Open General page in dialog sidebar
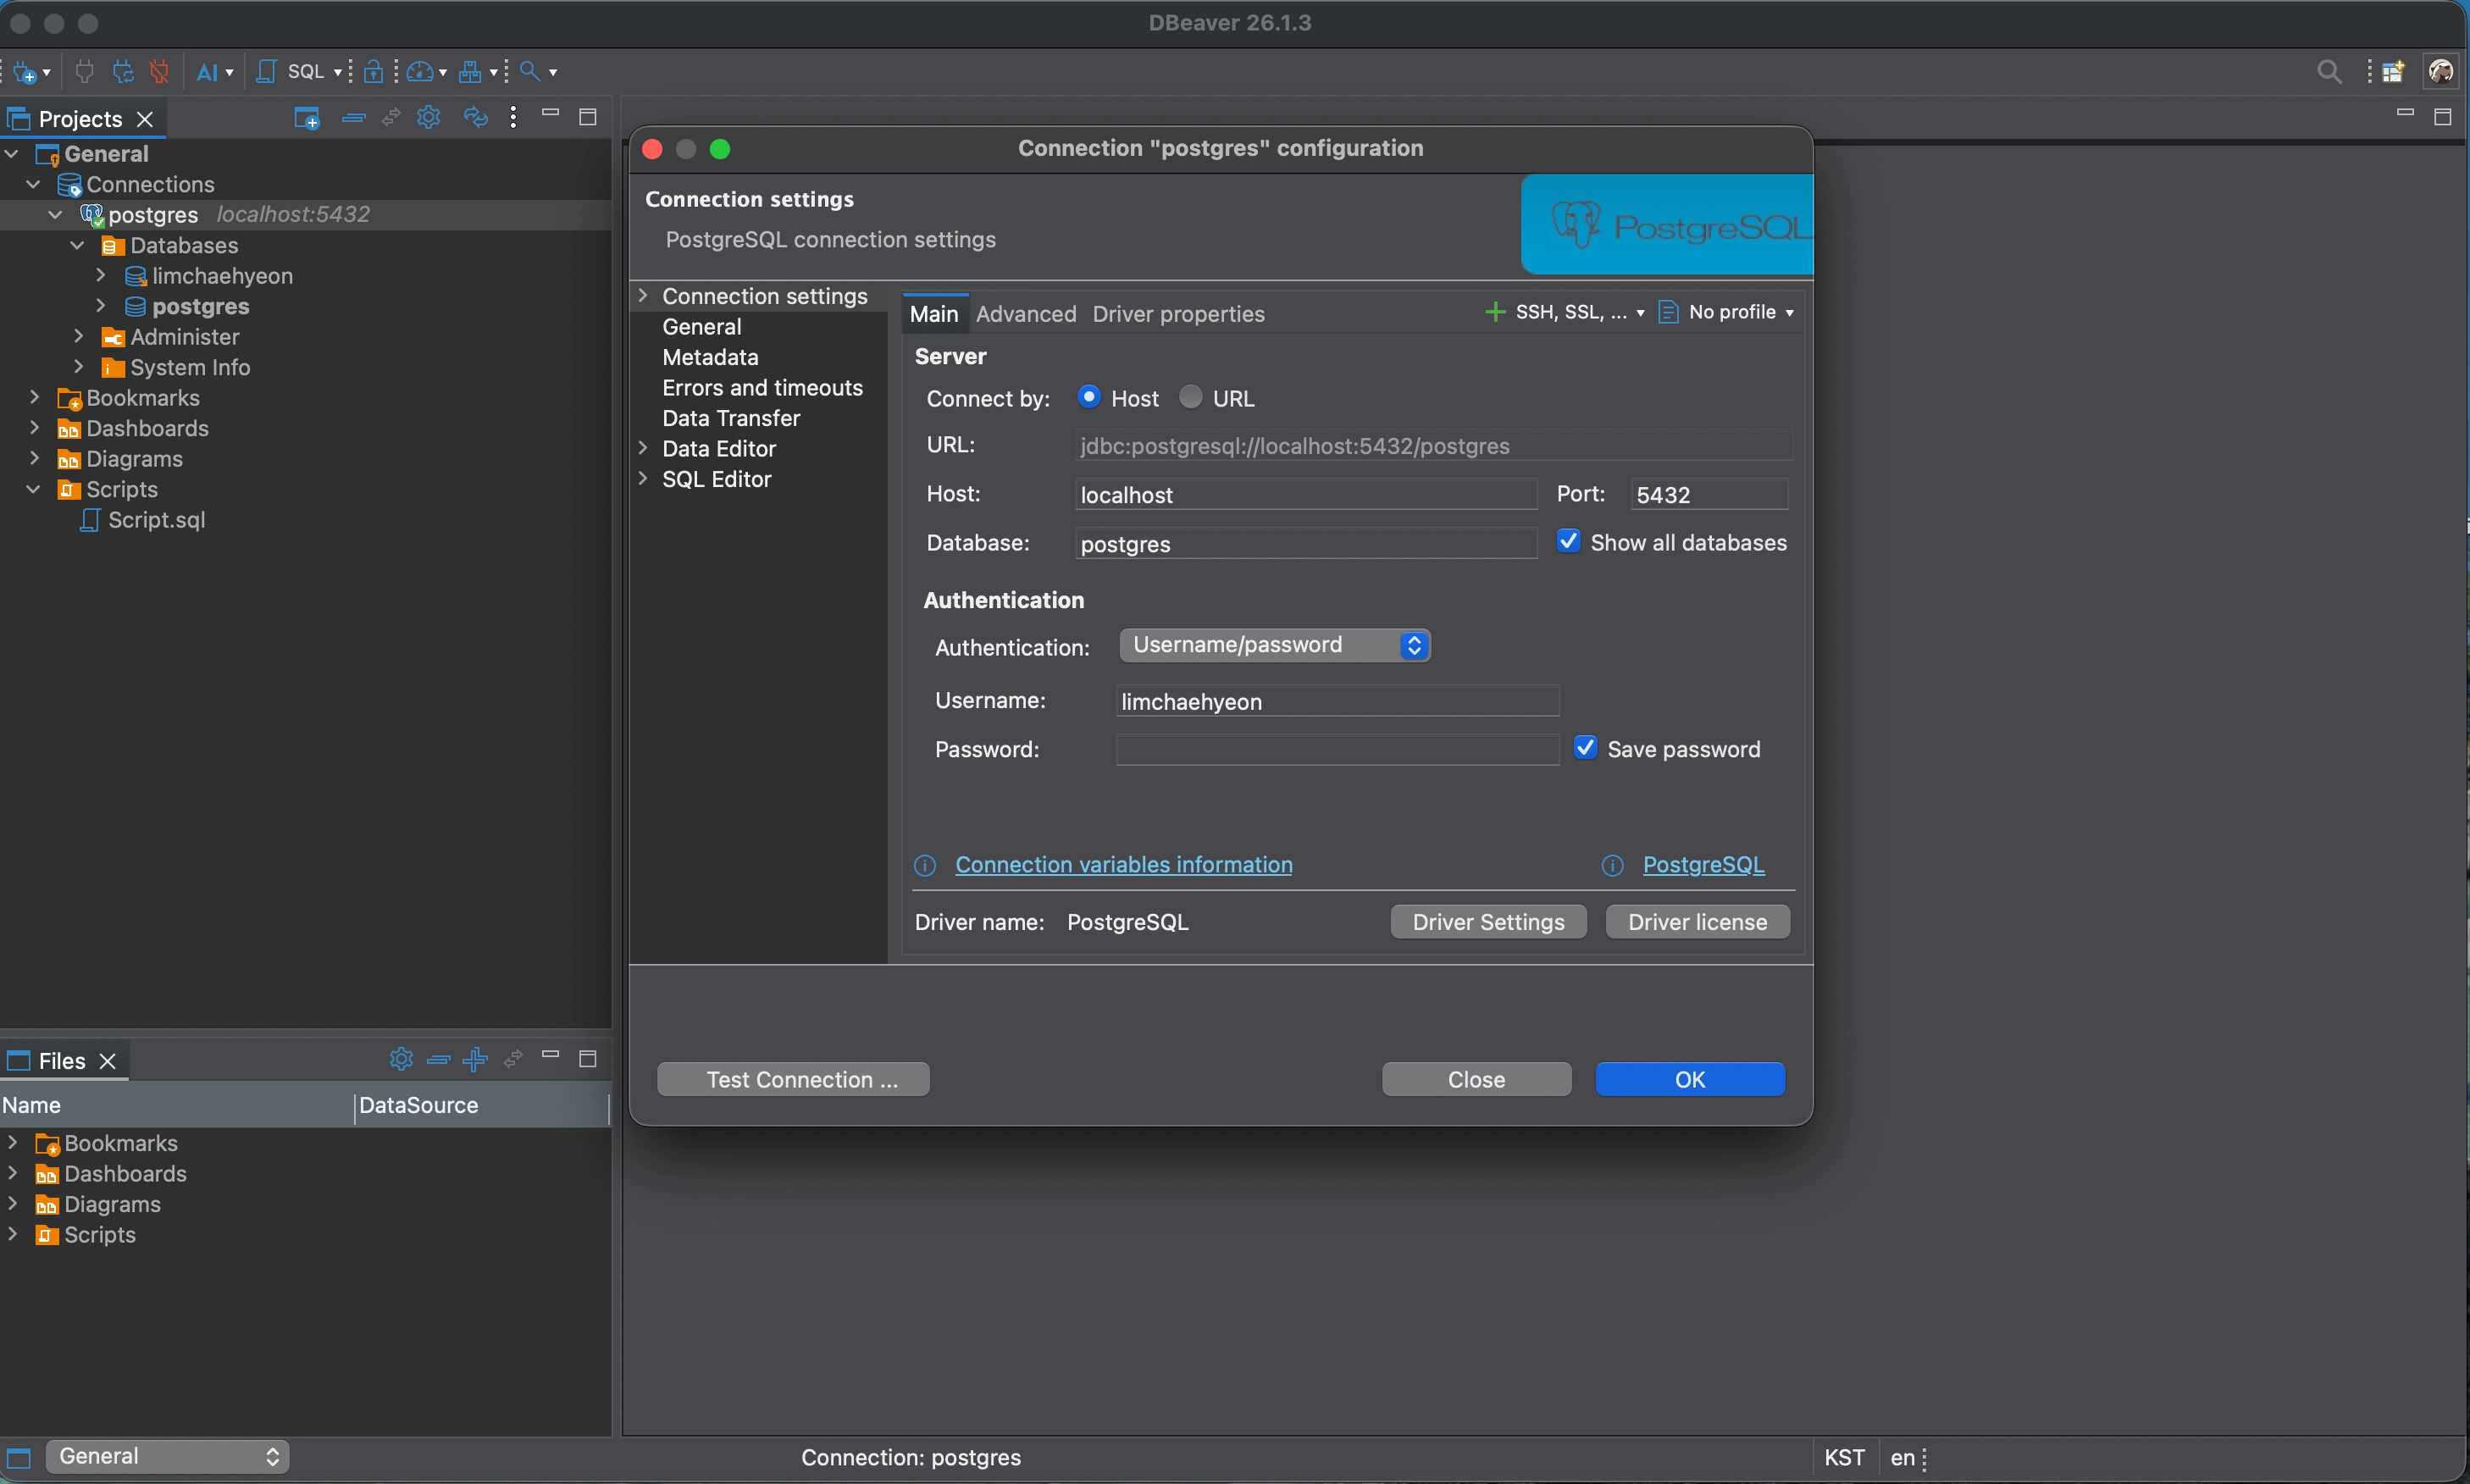The width and height of the screenshot is (2470, 1484). [x=702, y=327]
